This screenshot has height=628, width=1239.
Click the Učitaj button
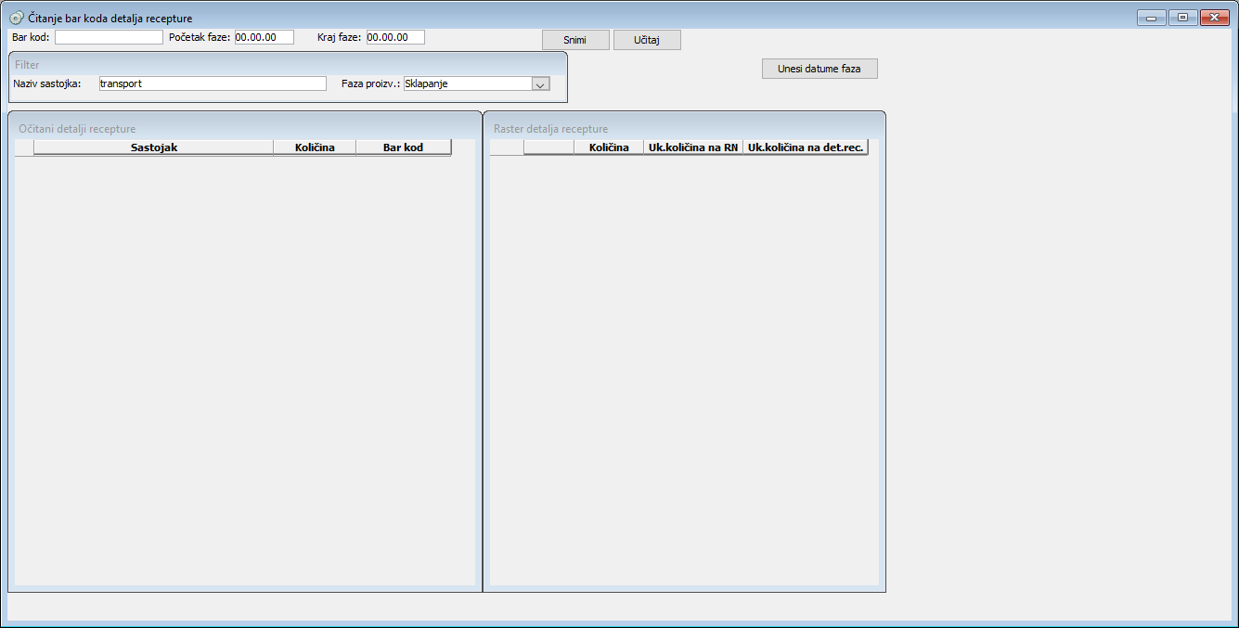(x=647, y=40)
